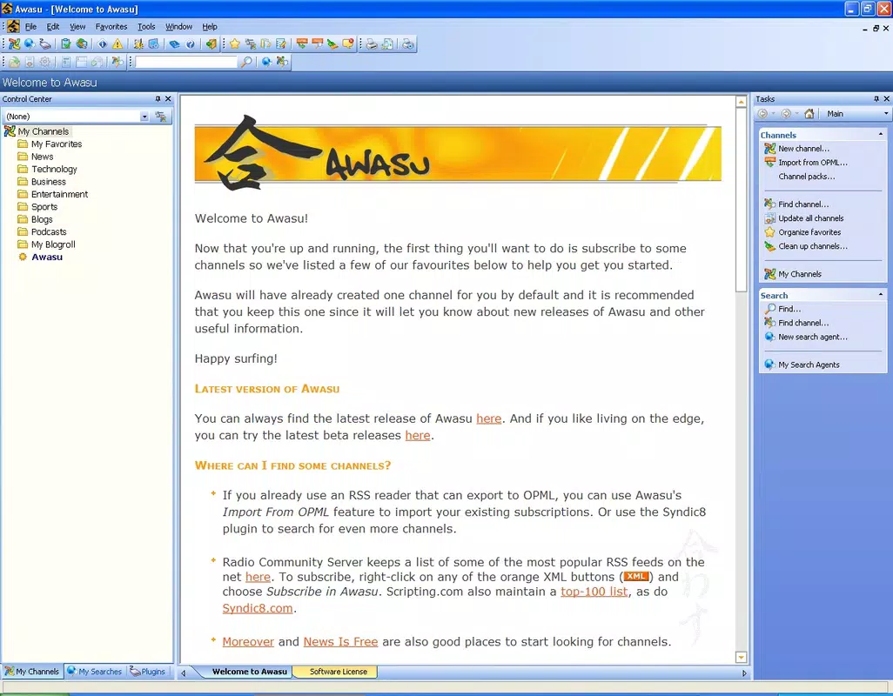The height and width of the screenshot is (696, 893).
Task: Open the forward arrow history dropdown in Tasks
Action: pos(796,113)
